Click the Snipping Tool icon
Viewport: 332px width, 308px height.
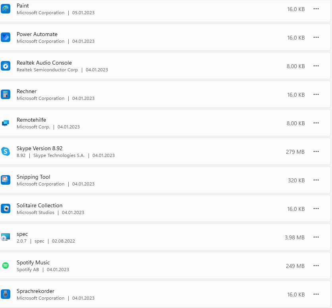(x=6, y=180)
